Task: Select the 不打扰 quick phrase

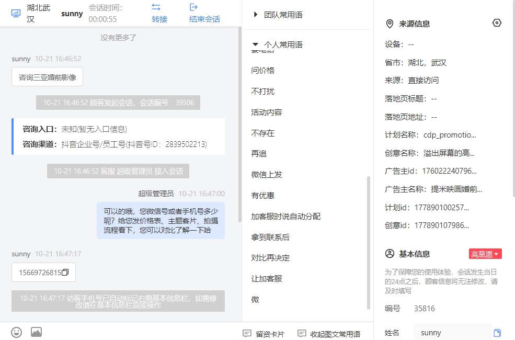Action: point(263,92)
